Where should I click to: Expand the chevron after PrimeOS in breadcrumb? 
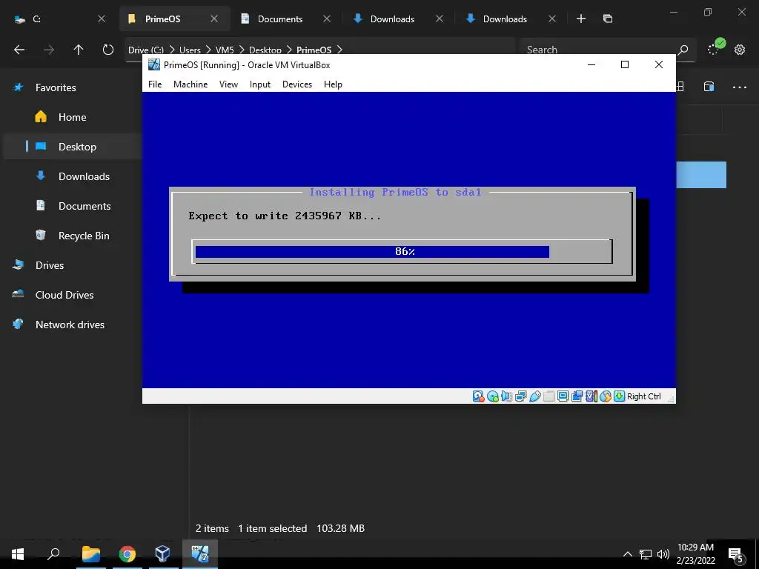click(x=339, y=50)
